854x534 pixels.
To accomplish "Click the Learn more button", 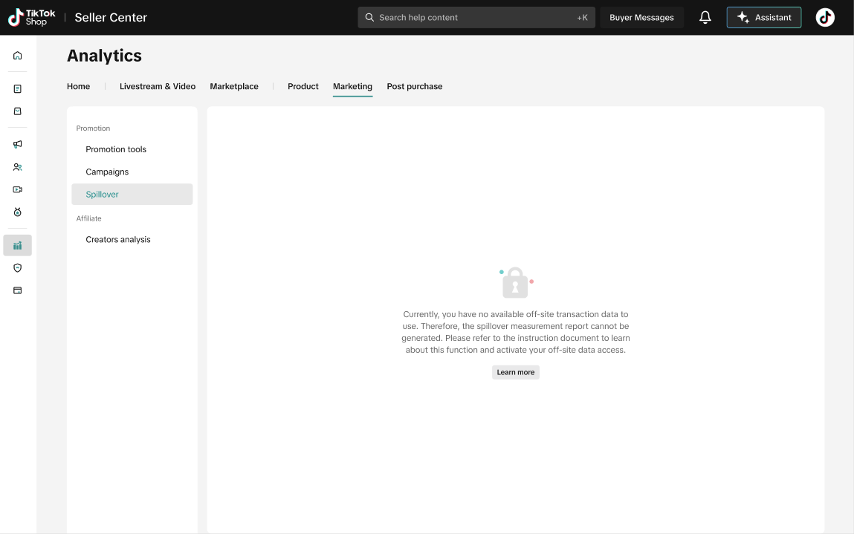I will pyautogui.click(x=515, y=372).
